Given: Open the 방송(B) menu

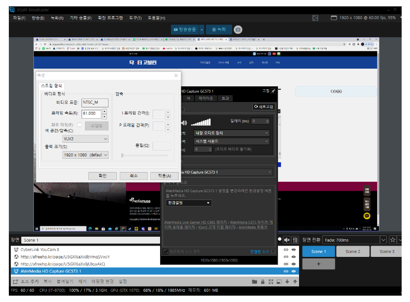Looking at the screenshot, I should tap(38, 18).
